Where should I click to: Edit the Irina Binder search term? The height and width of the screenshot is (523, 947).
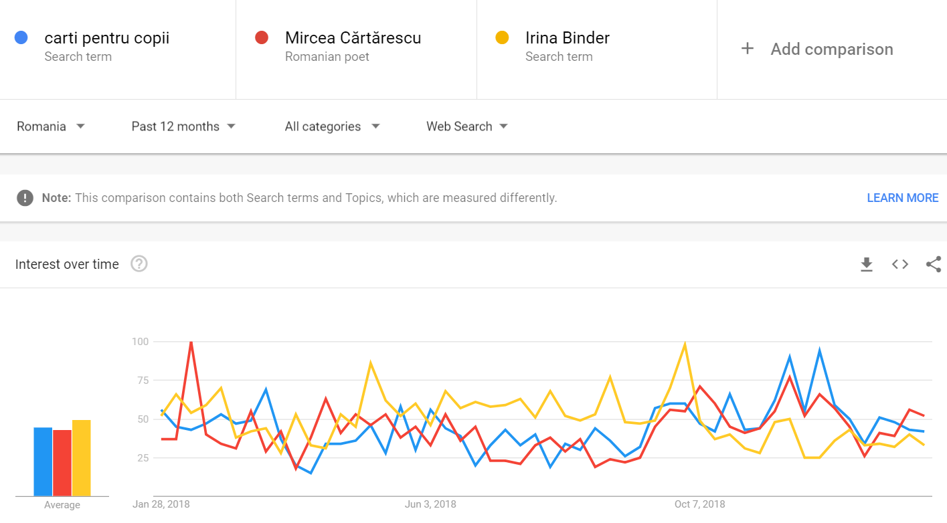pyautogui.click(x=568, y=38)
